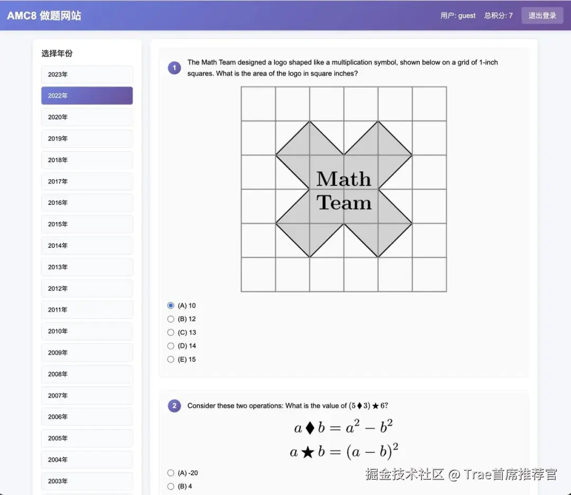Pick 2011年 in the sidebar
The height and width of the screenshot is (495, 571).
87,310
